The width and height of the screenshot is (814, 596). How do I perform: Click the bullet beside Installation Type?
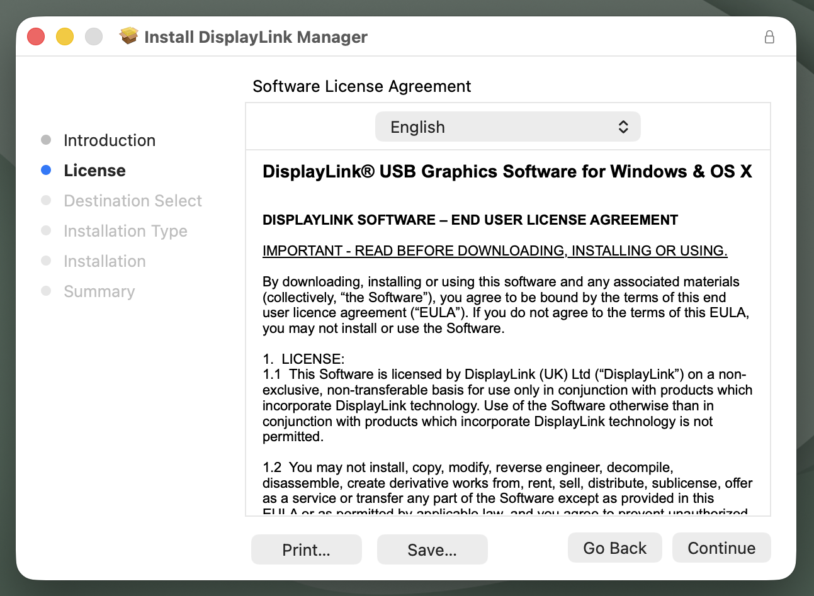tap(46, 230)
